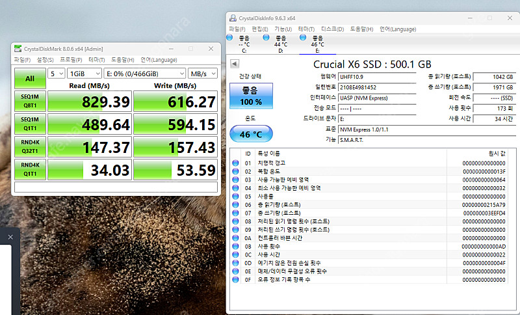The width and height of the screenshot is (520, 315).
Task: Click the E: drive status orb
Action: pyautogui.click(x=303, y=38)
